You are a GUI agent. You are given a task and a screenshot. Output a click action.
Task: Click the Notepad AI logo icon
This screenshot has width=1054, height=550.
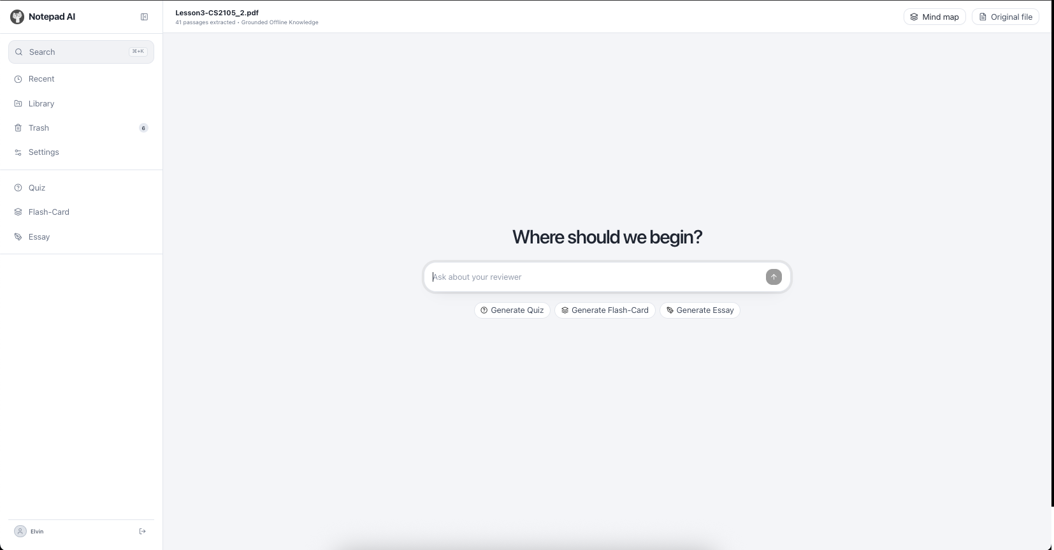click(x=17, y=17)
